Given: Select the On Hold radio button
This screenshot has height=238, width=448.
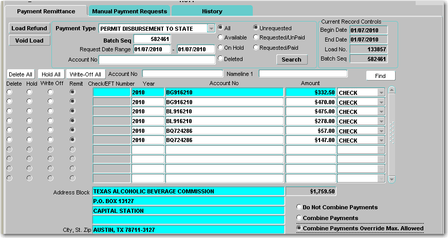Looking at the screenshot, I should tap(220, 47).
